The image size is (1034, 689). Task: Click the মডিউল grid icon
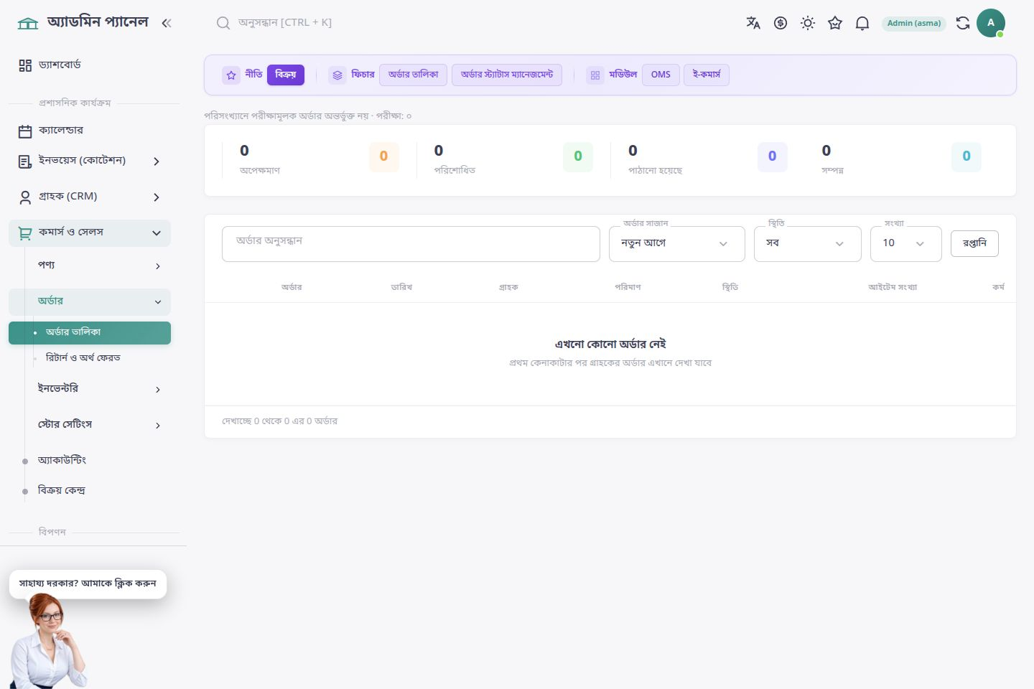(x=595, y=75)
